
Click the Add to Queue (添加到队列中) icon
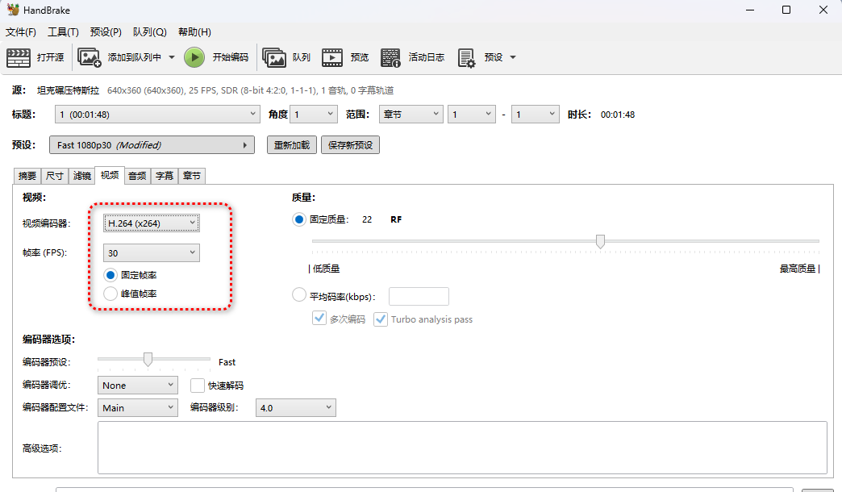[90, 57]
